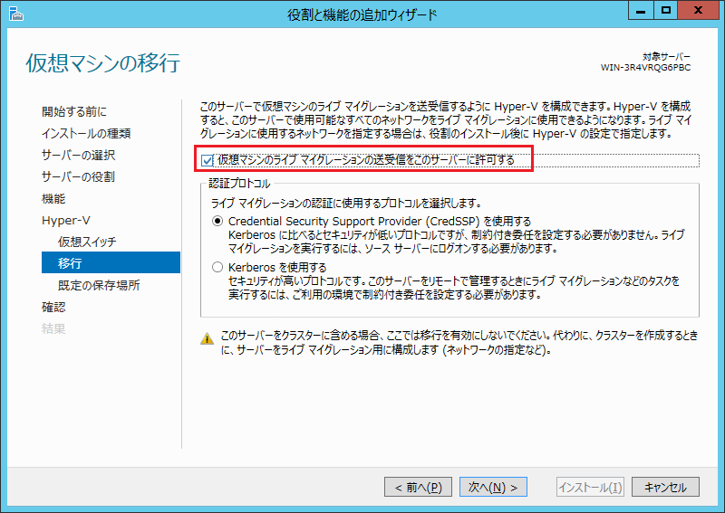Close the wizard window
The image size is (725, 513).
tap(698, 10)
